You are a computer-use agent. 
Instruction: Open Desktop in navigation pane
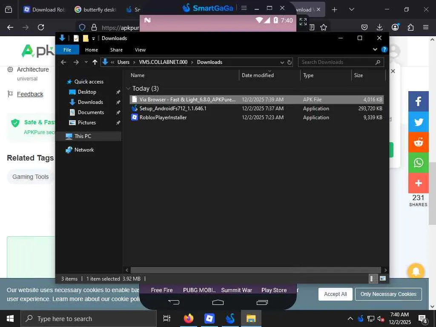pyautogui.click(x=87, y=92)
